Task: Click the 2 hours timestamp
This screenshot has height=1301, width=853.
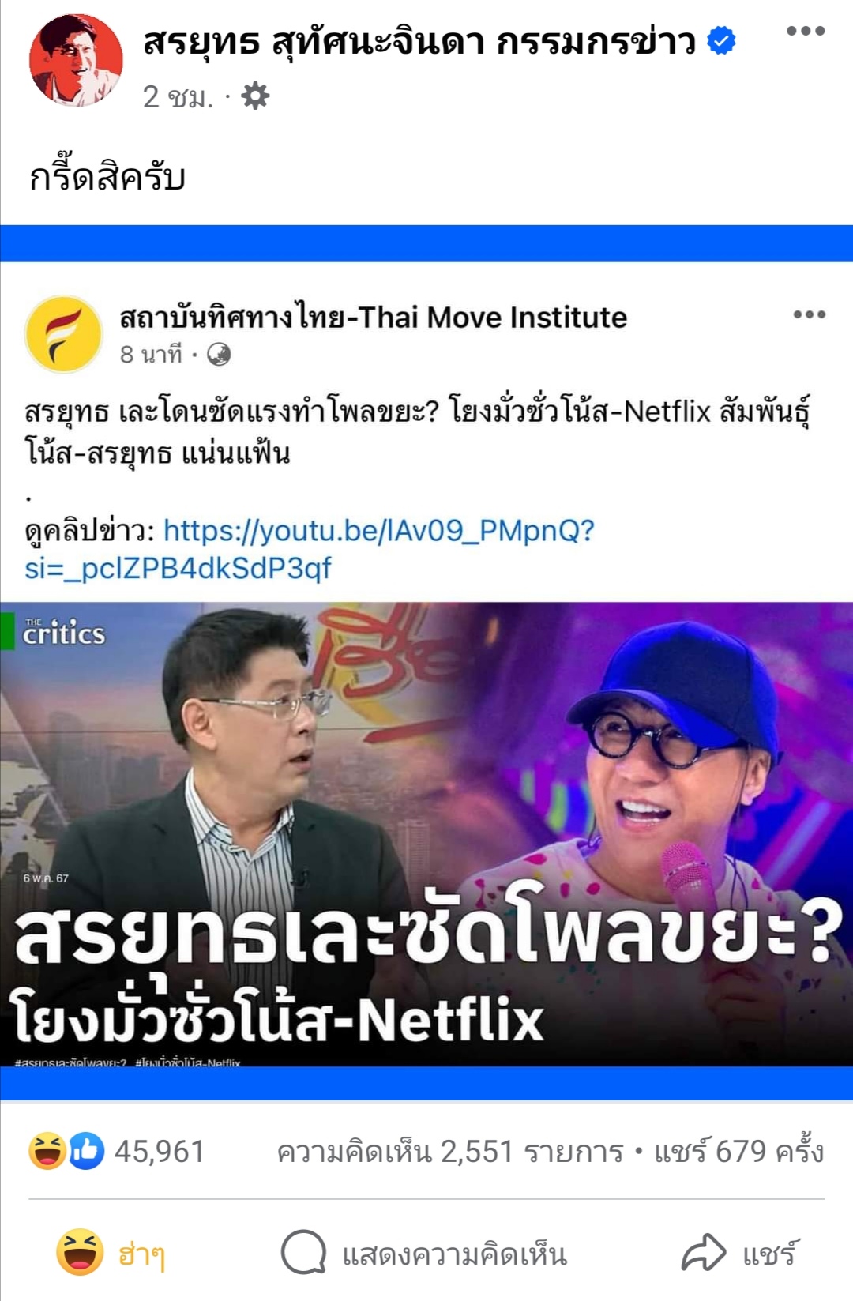Action: [x=178, y=97]
